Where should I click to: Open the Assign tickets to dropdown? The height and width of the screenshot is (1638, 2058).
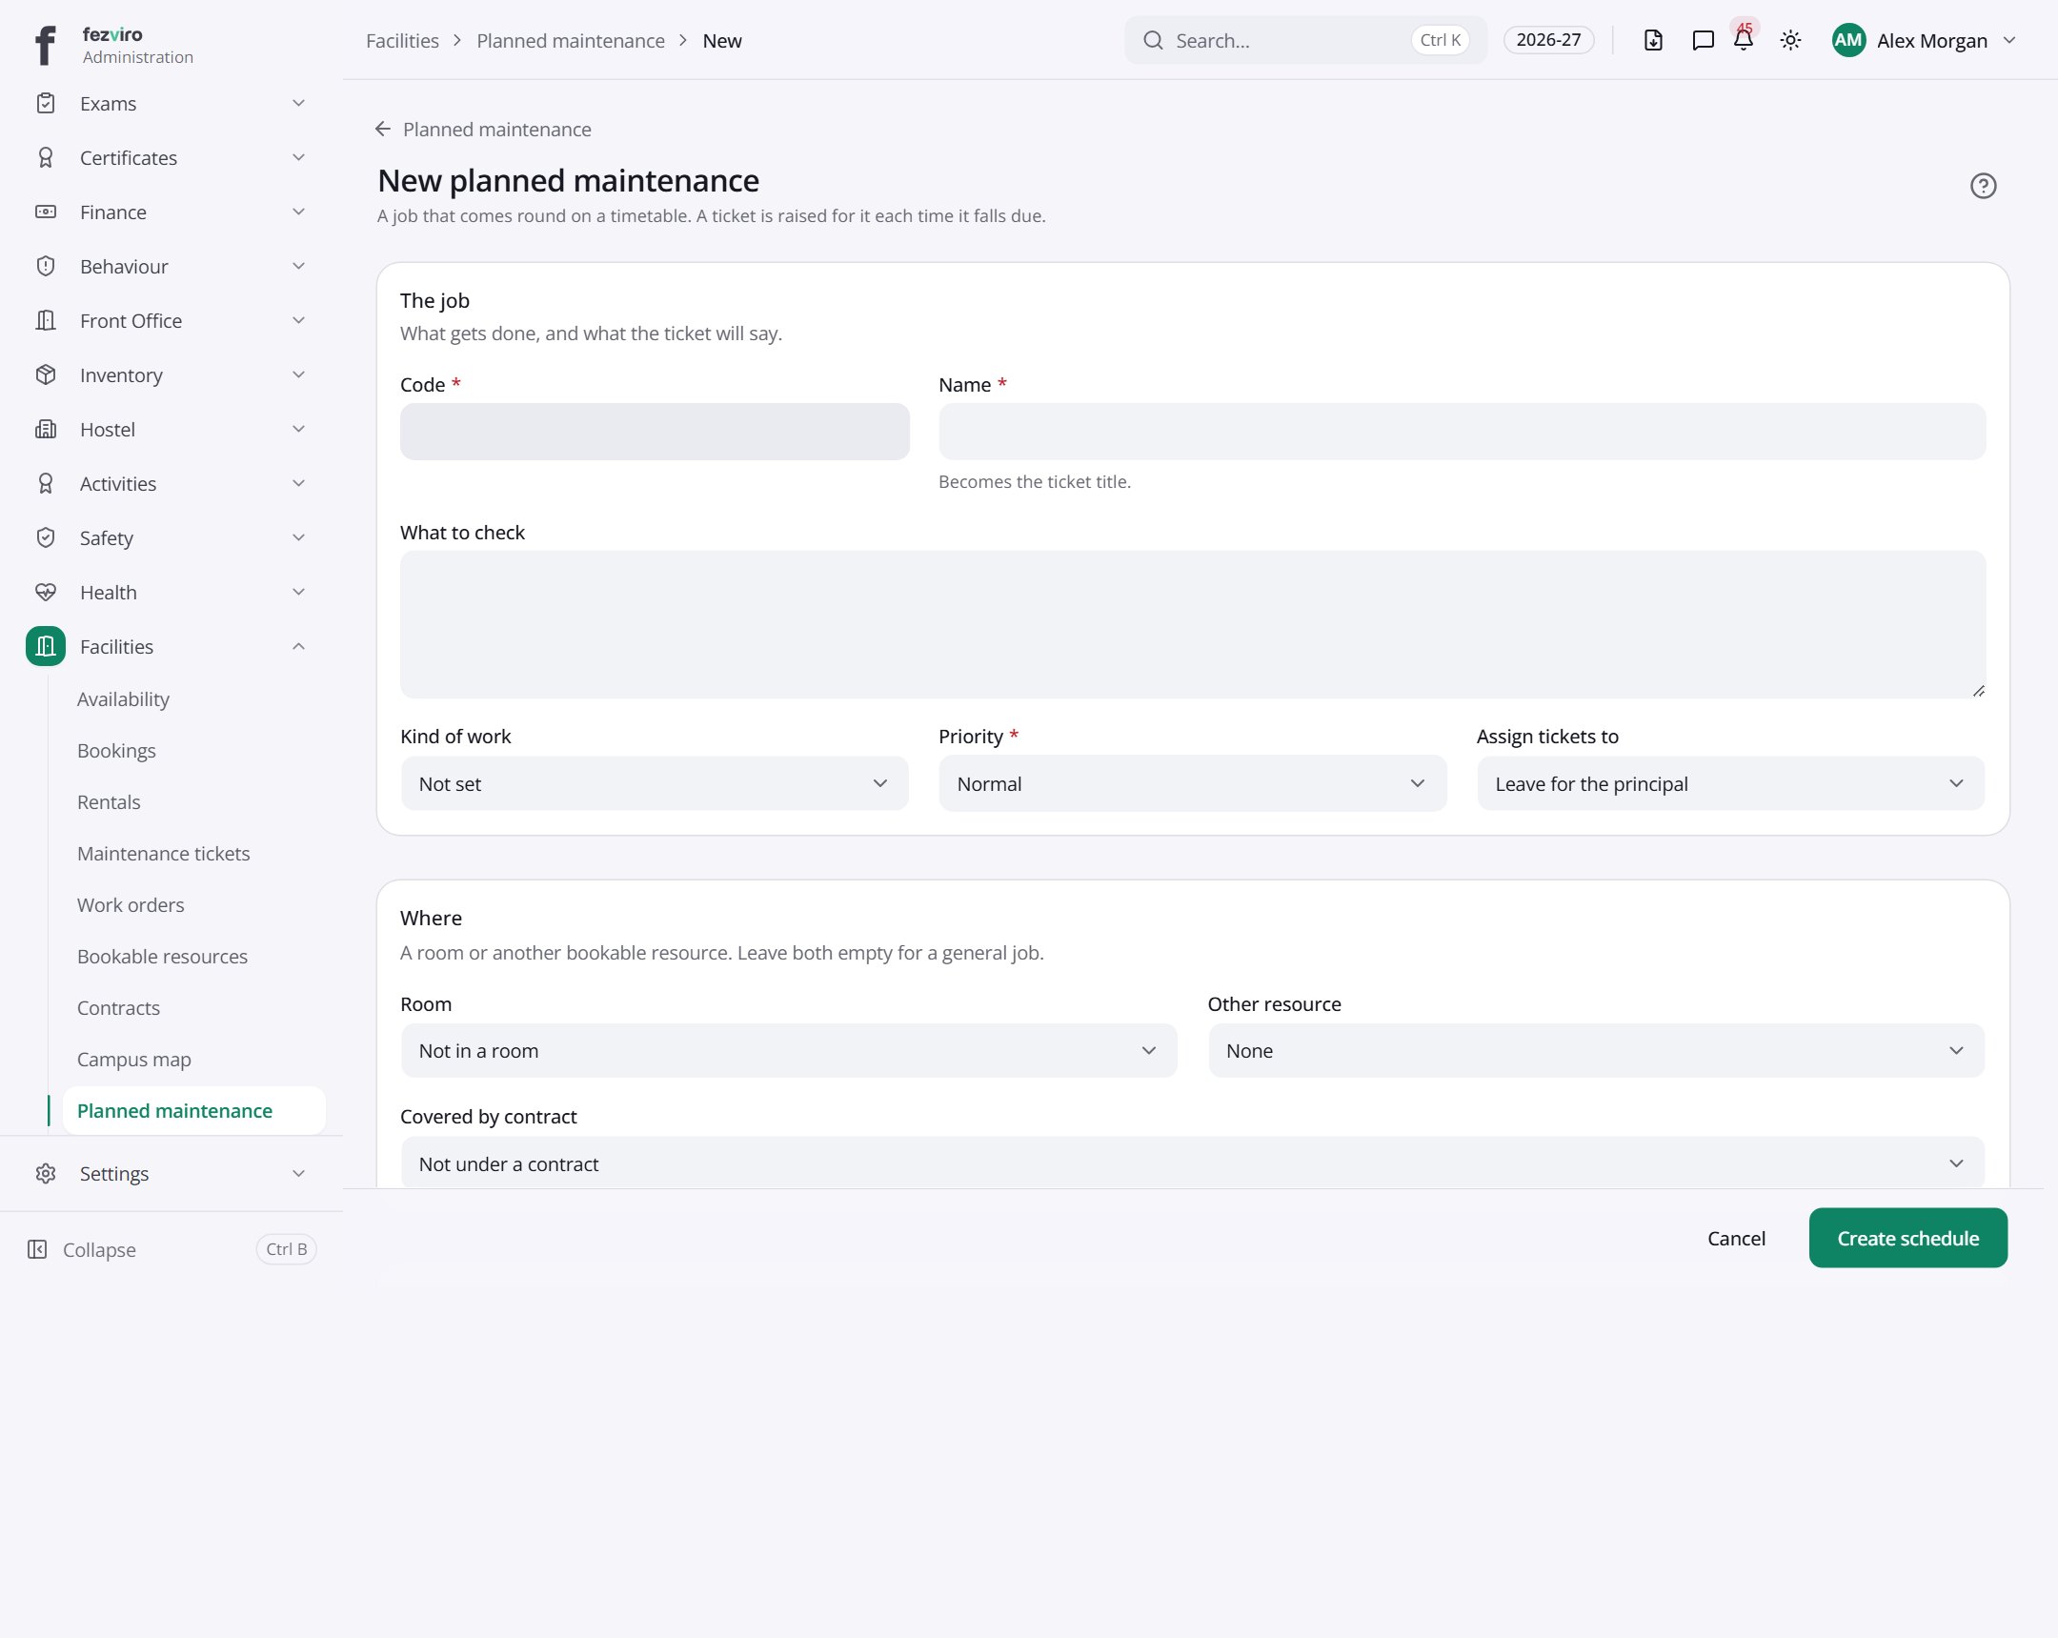tap(1730, 783)
